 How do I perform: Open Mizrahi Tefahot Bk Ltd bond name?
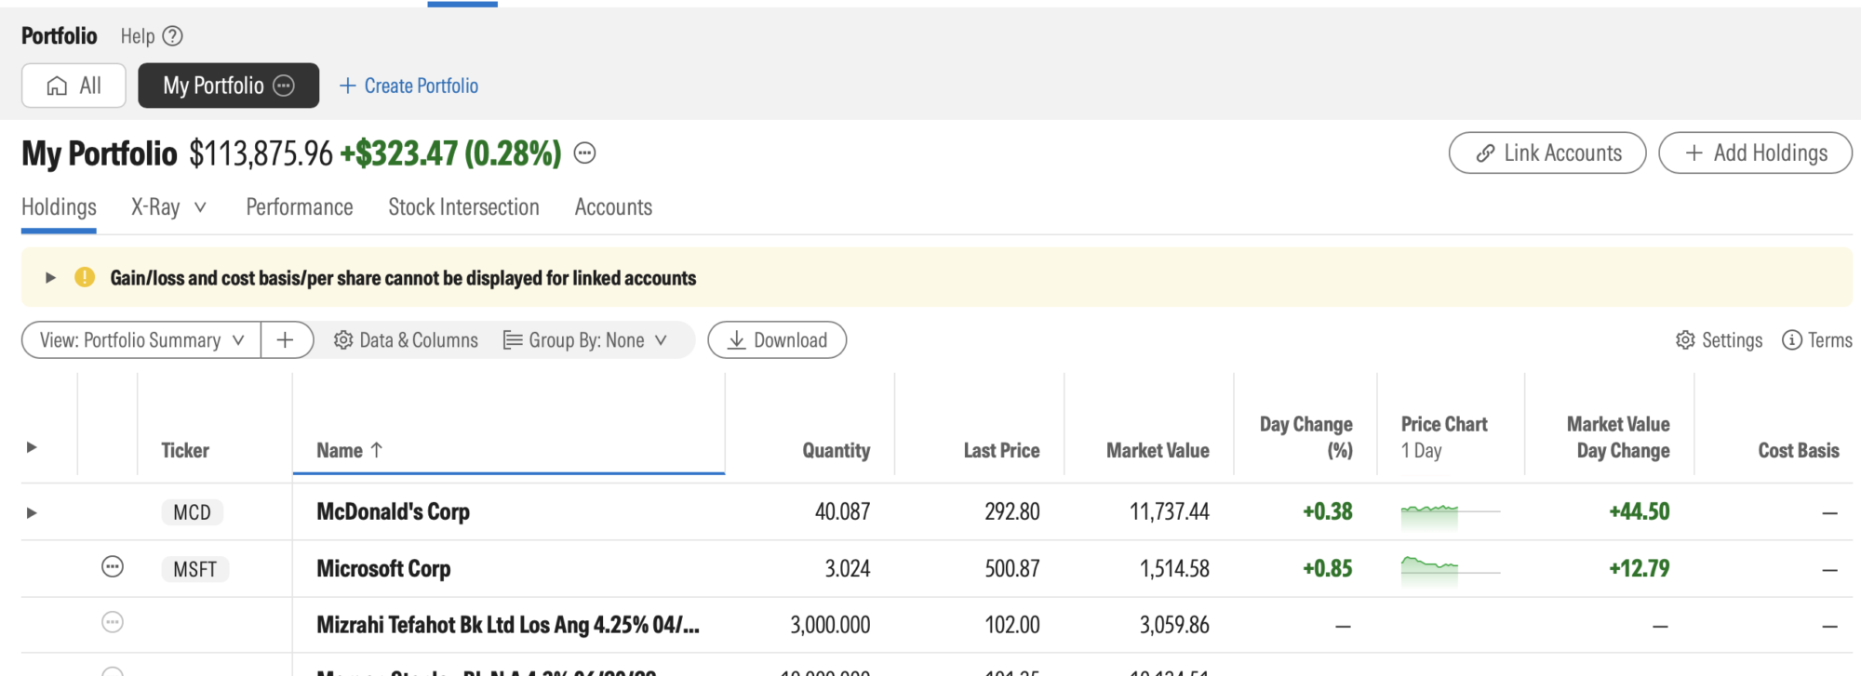click(508, 625)
